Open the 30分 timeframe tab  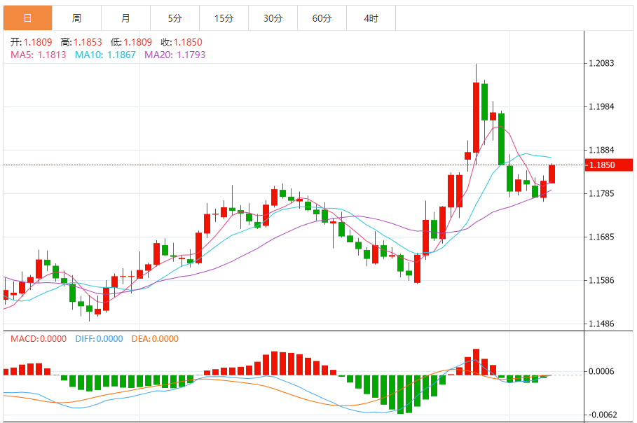[x=273, y=18]
